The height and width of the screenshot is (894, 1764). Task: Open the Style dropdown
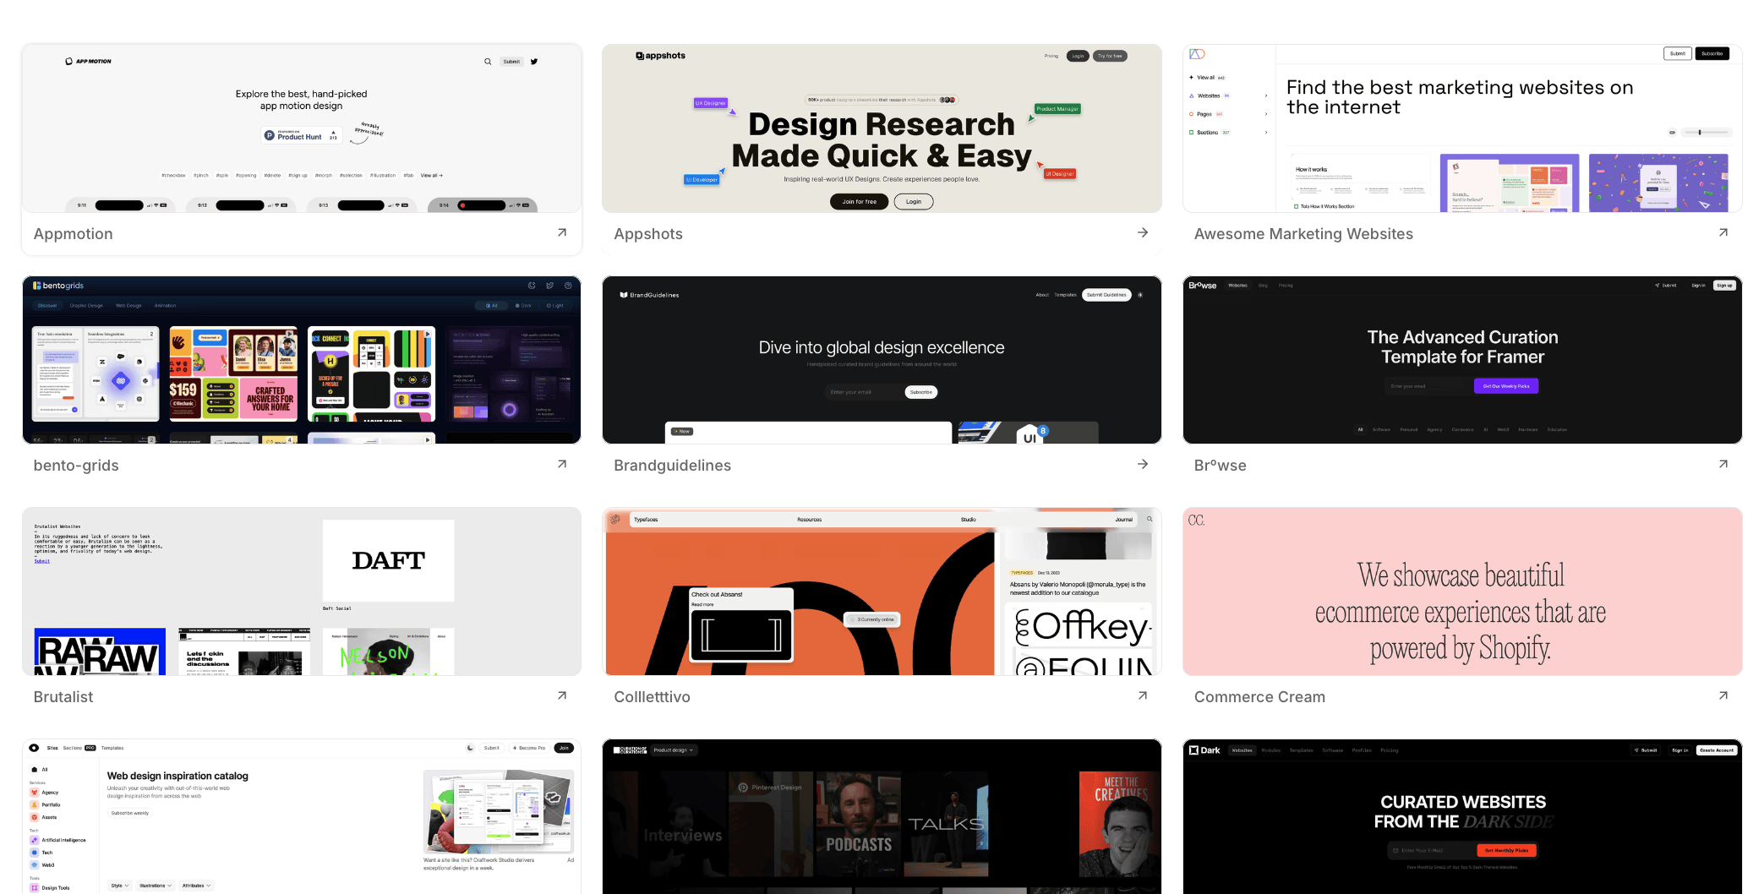[119, 886]
